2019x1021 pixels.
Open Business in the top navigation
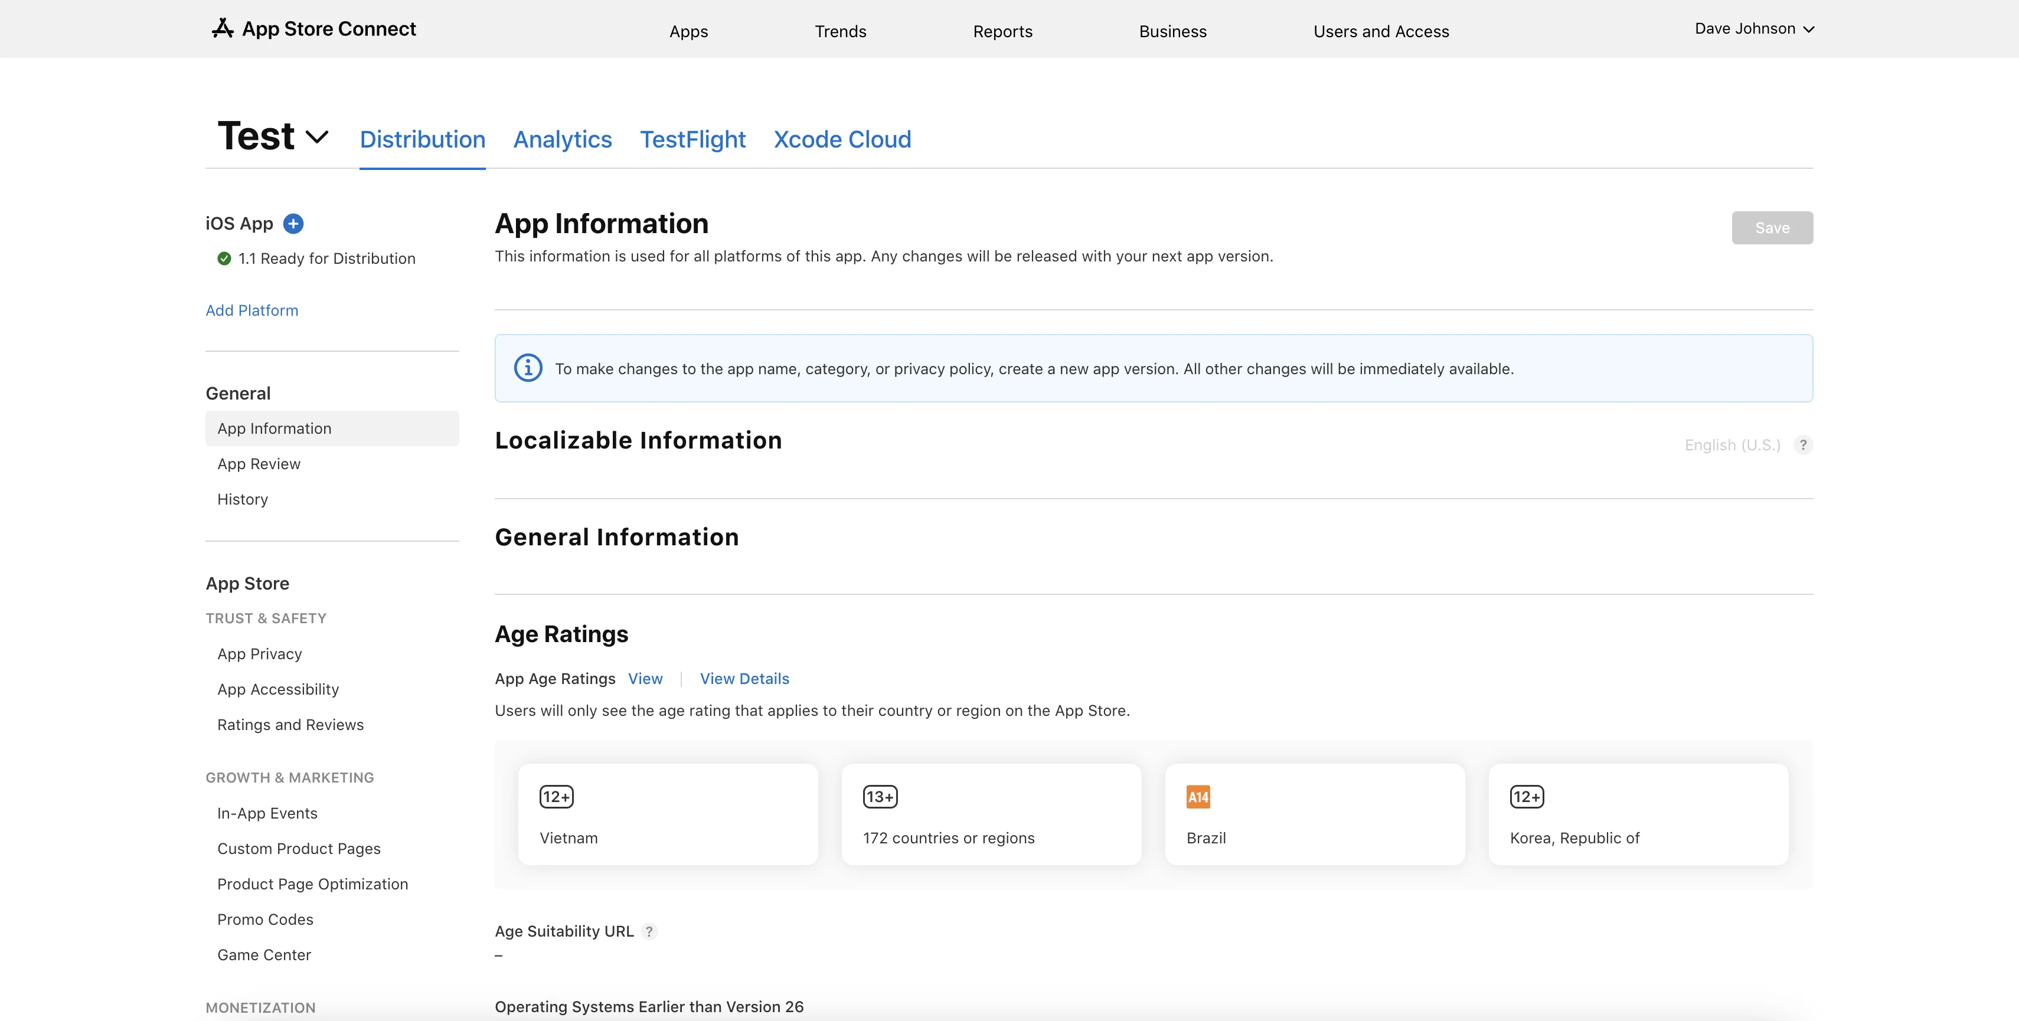pos(1172,31)
